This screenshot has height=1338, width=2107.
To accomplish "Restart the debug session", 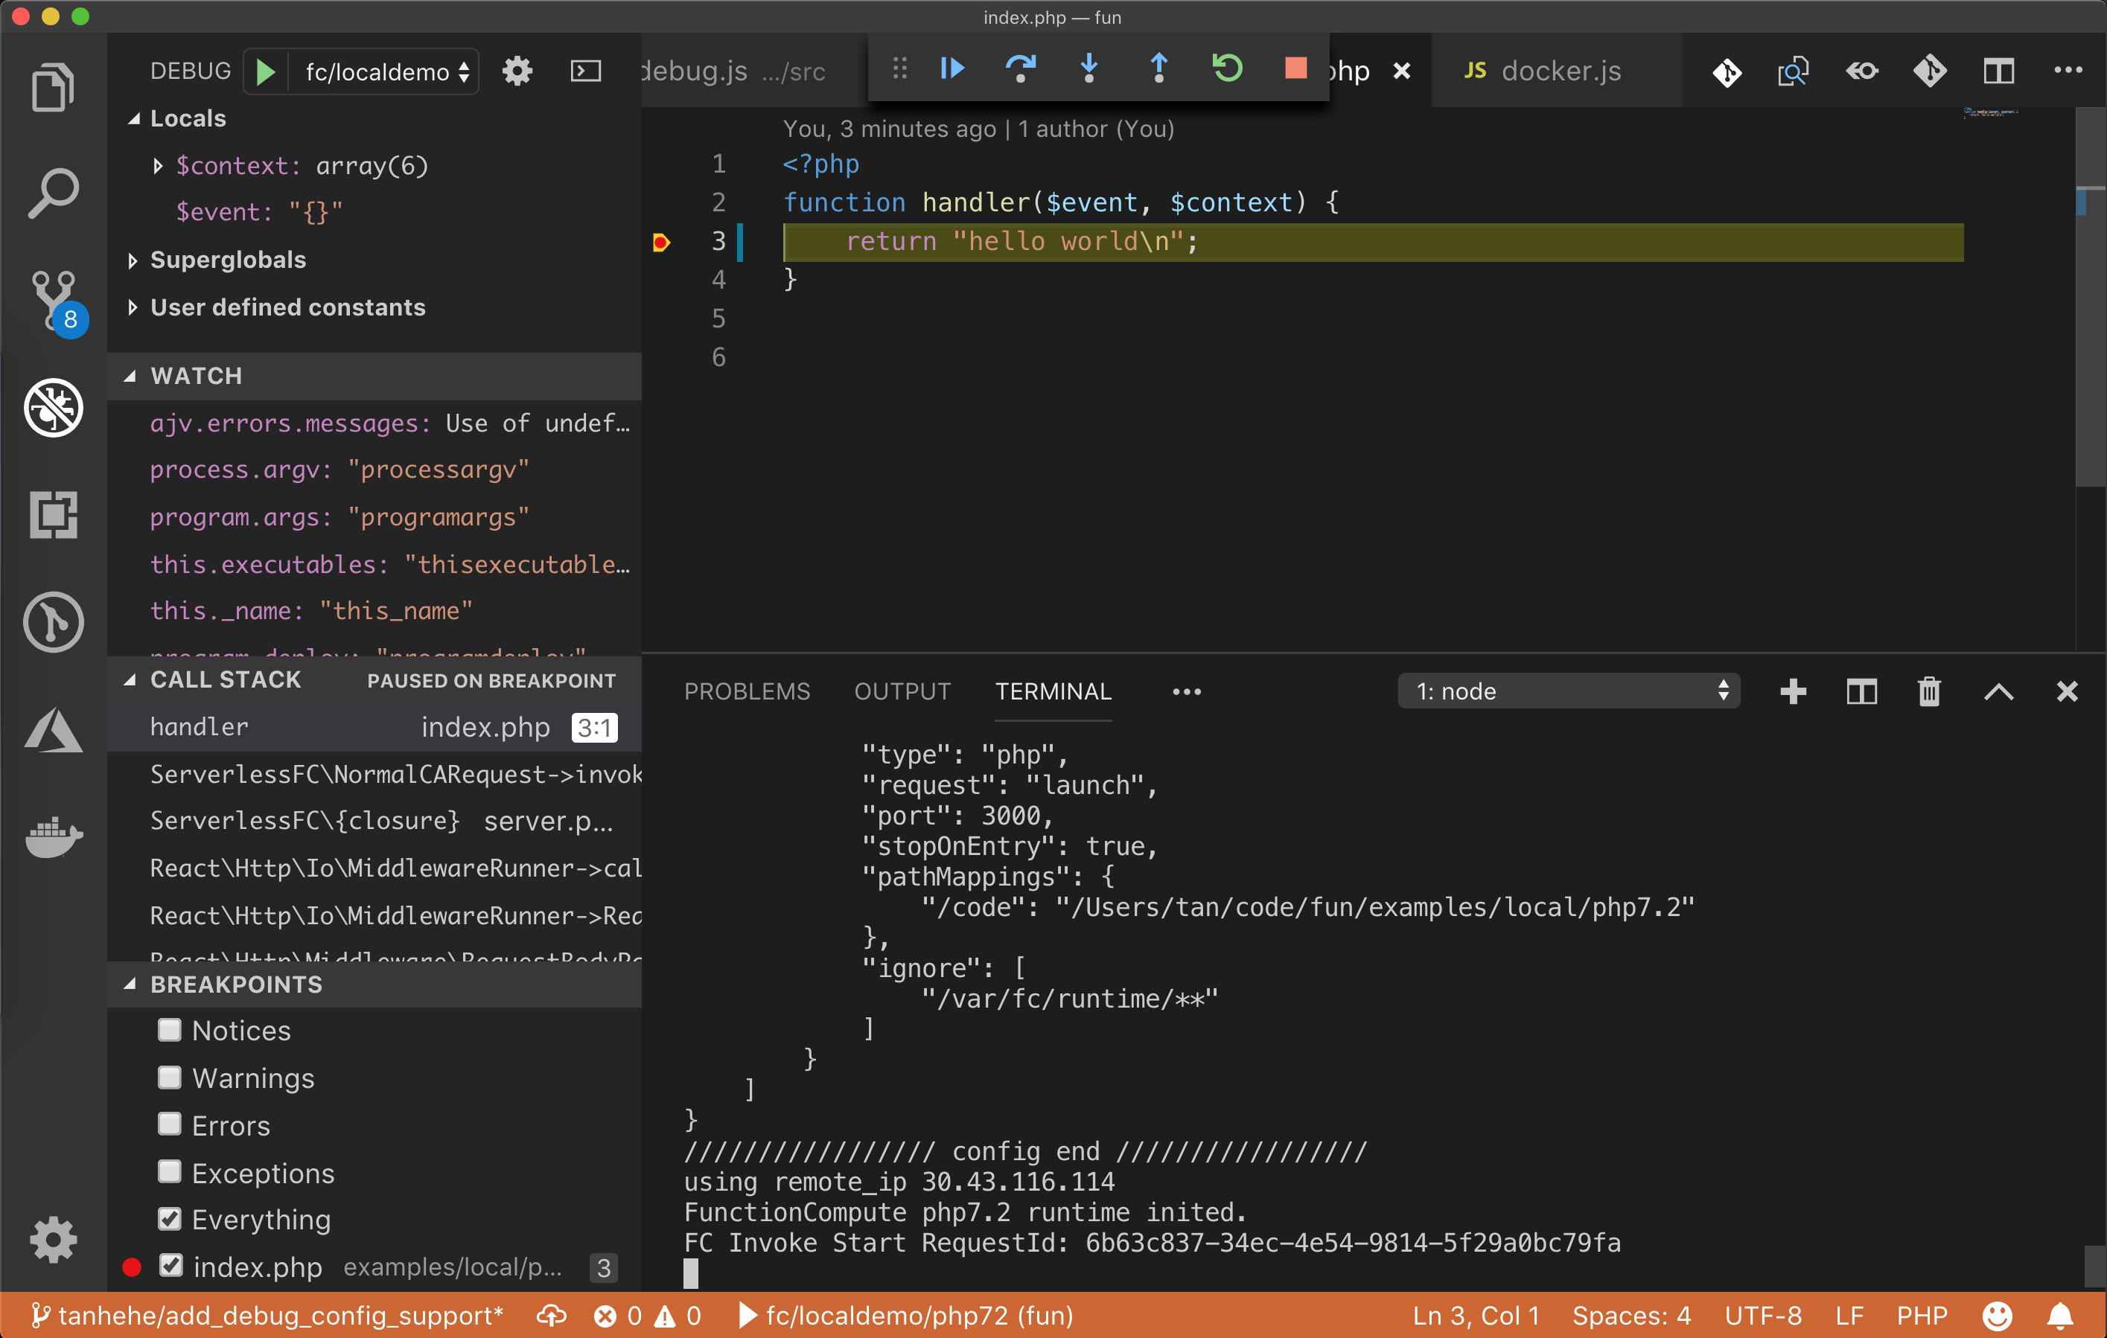I will click(1227, 68).
